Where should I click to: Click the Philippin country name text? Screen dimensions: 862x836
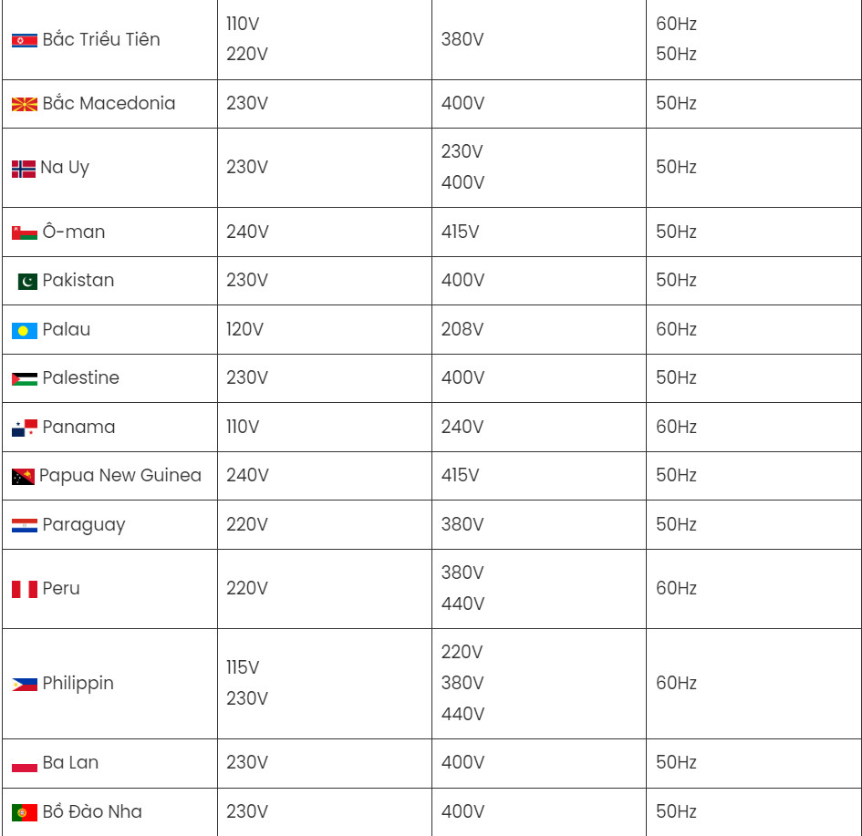click(x=78, y=683)
